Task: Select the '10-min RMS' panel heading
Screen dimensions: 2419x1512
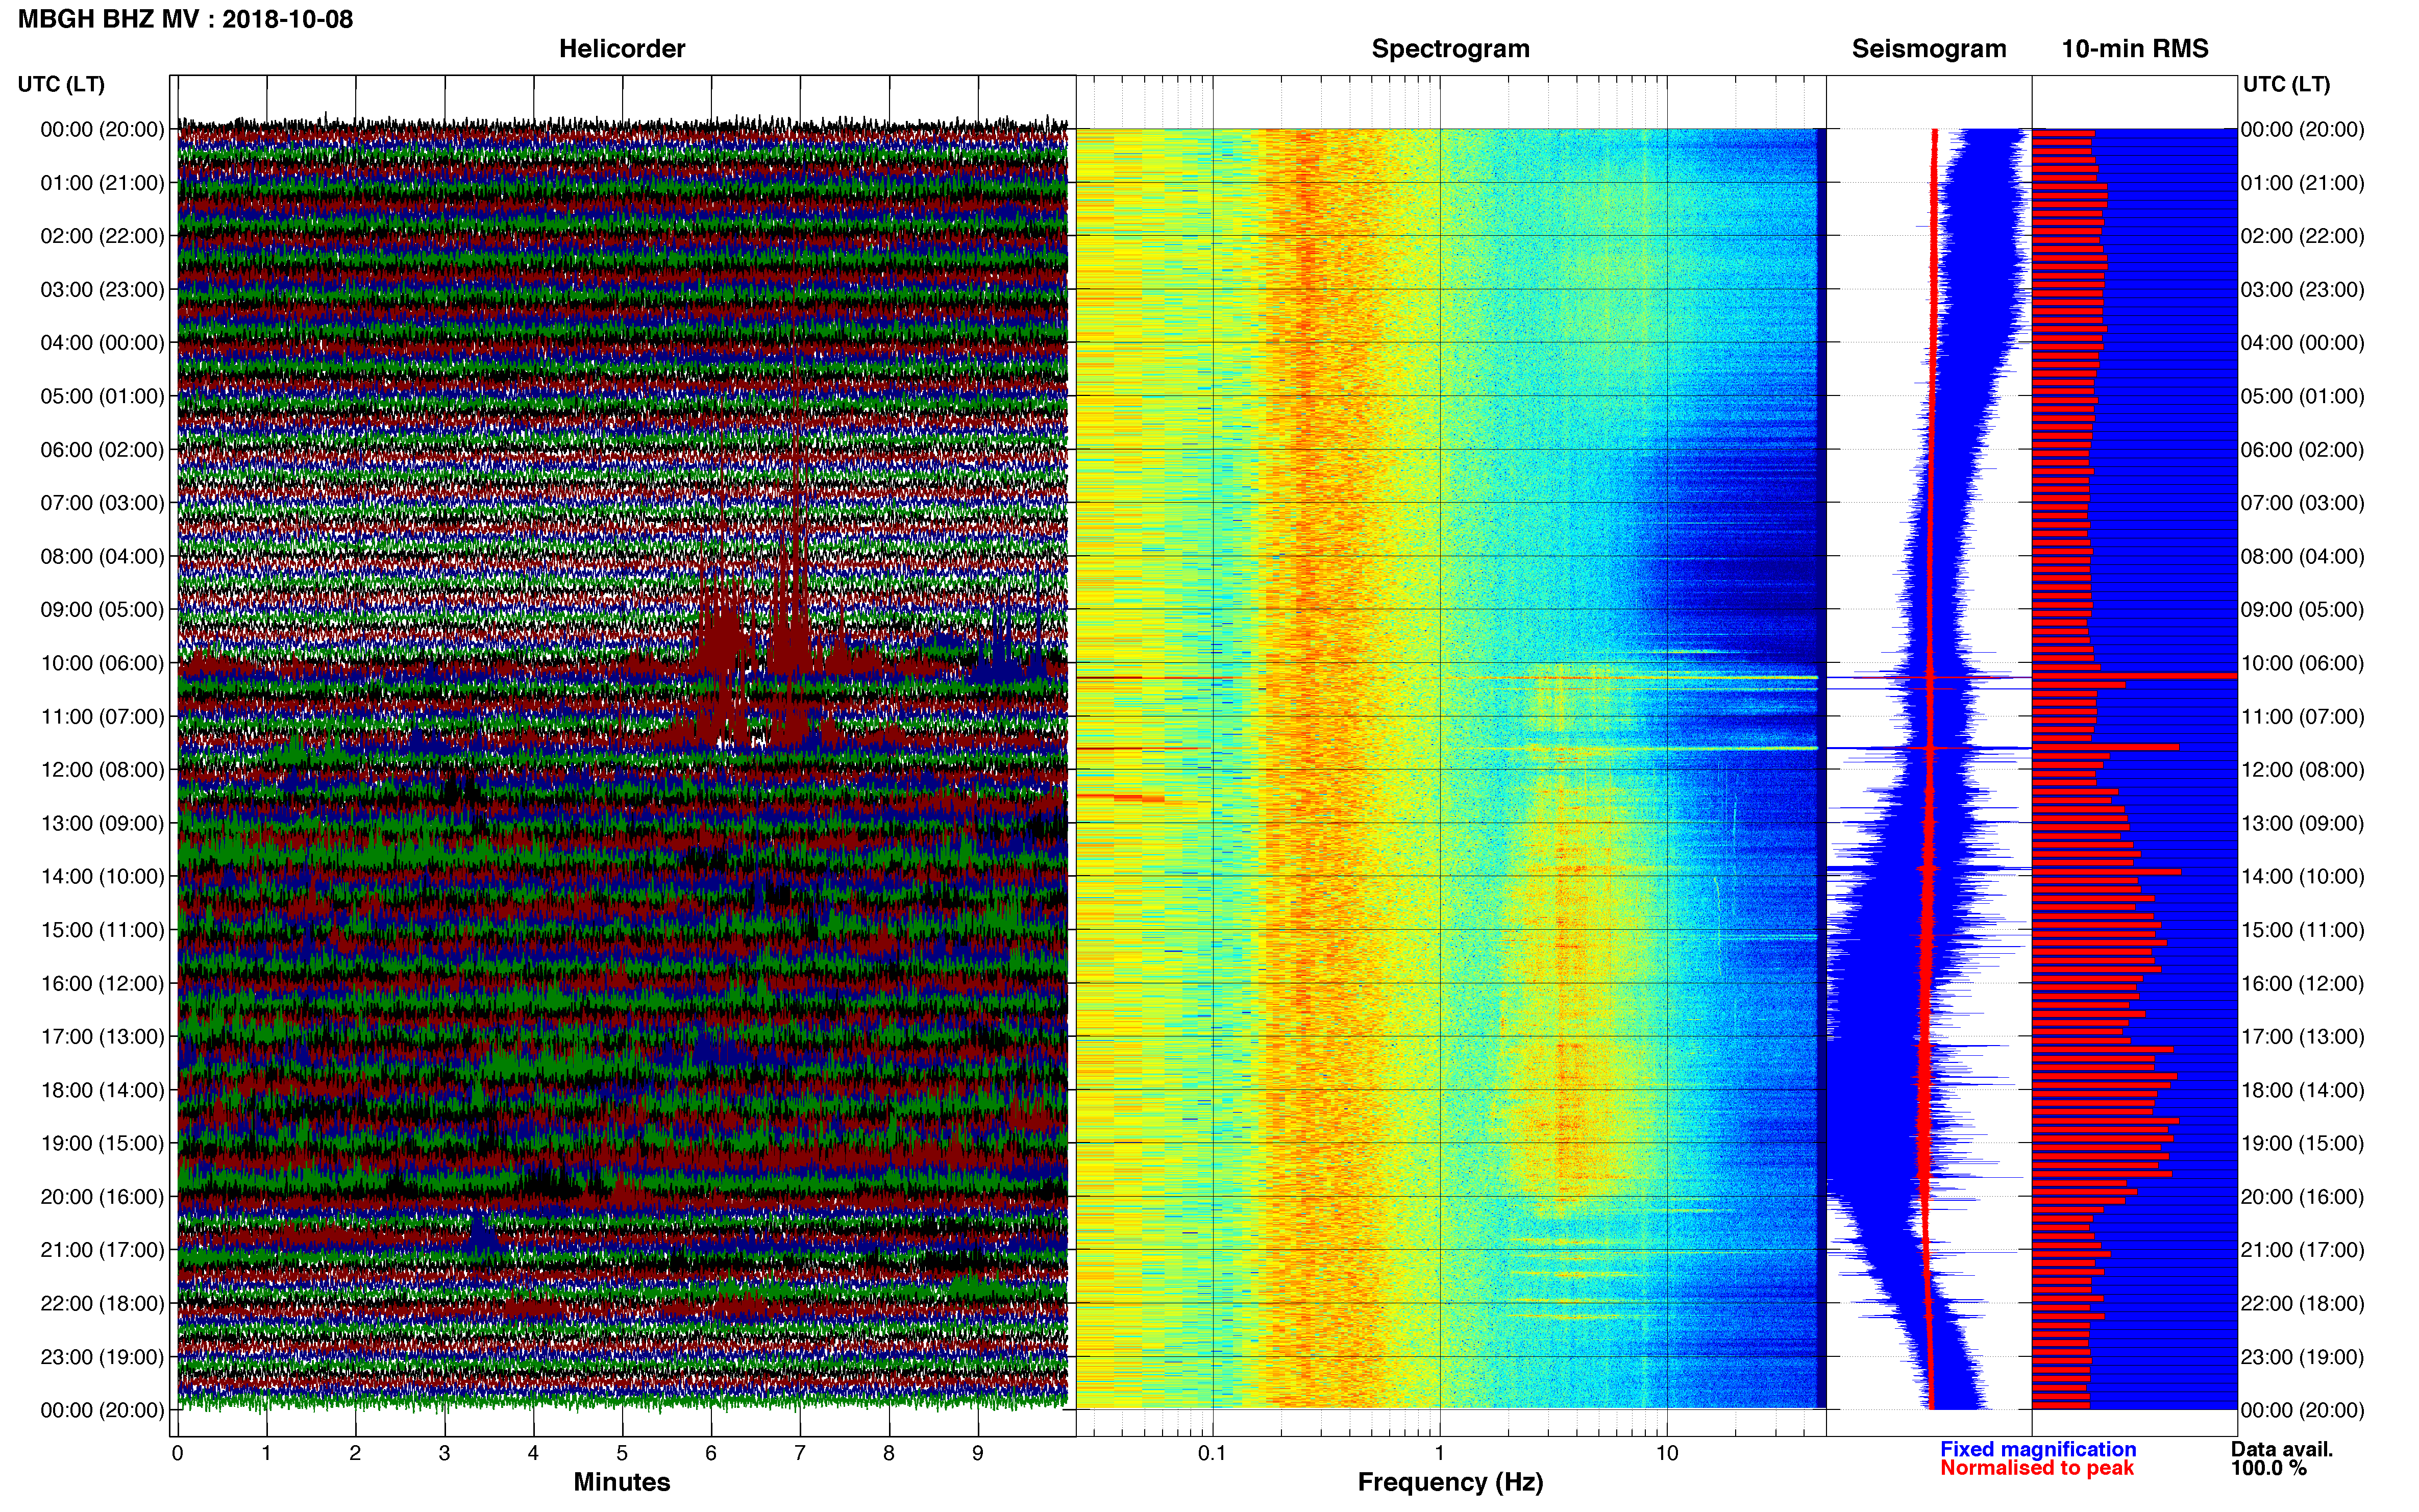Action: pyautogui.click(x=2135, y=49)
